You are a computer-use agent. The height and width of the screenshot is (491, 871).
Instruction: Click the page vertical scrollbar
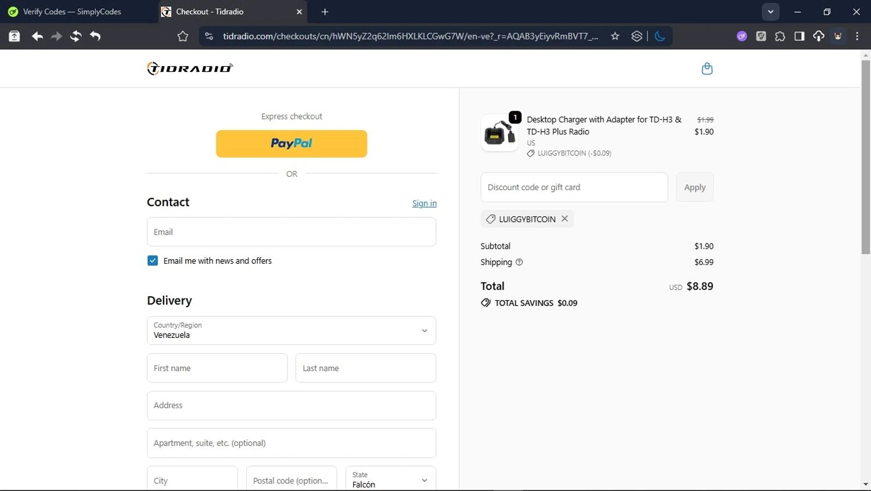point(866,157)
